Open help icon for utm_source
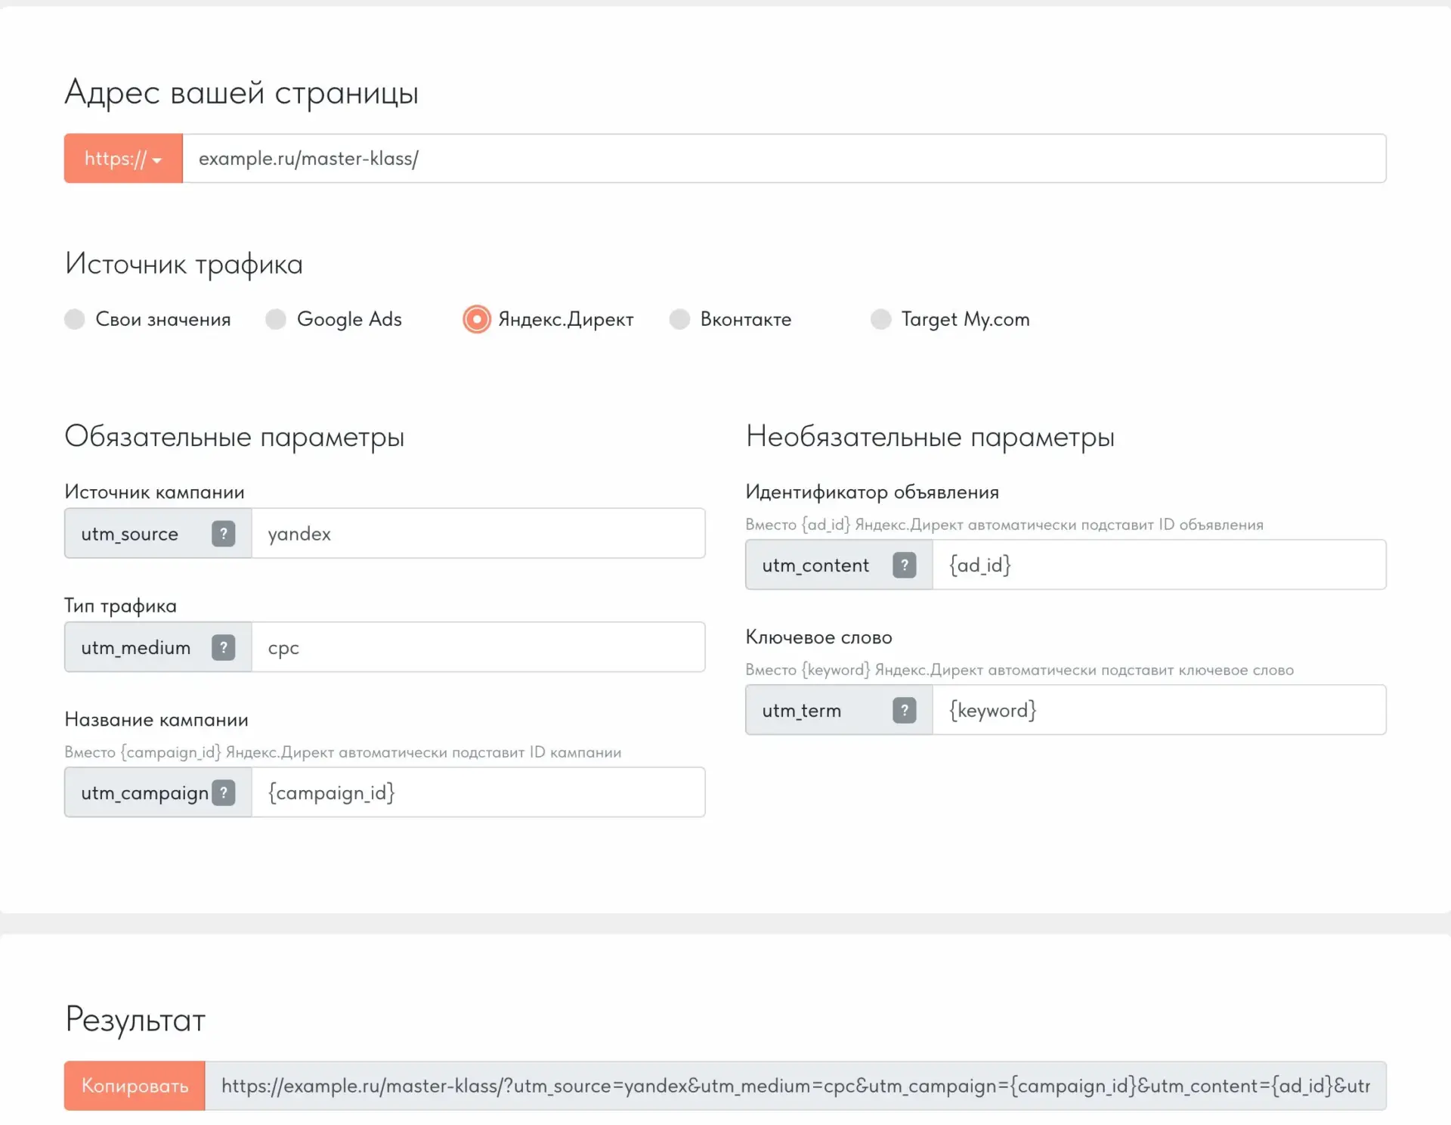The image size is (1451, 1125). [x=223, y=534]
